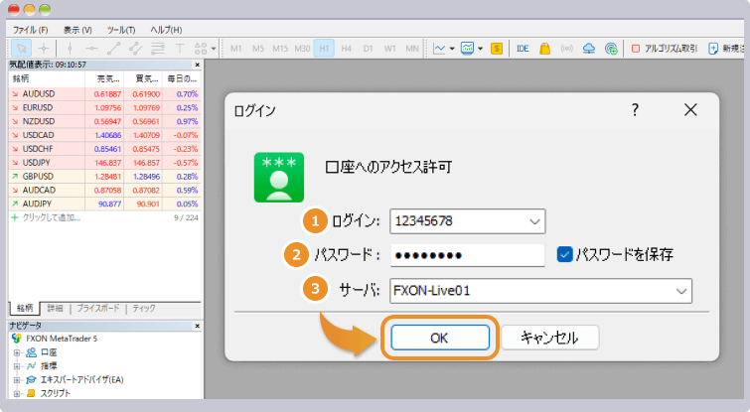Select the cursor arrow tool
This screenshot has height=412, width=750.
point(22,49)
